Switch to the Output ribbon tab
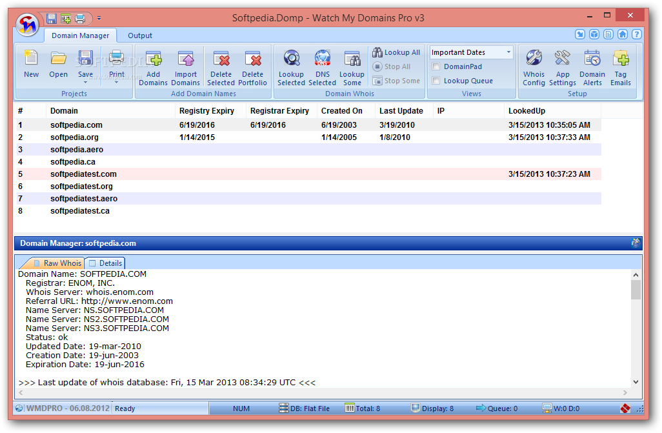The image size is (662, 433). (140, 35)
